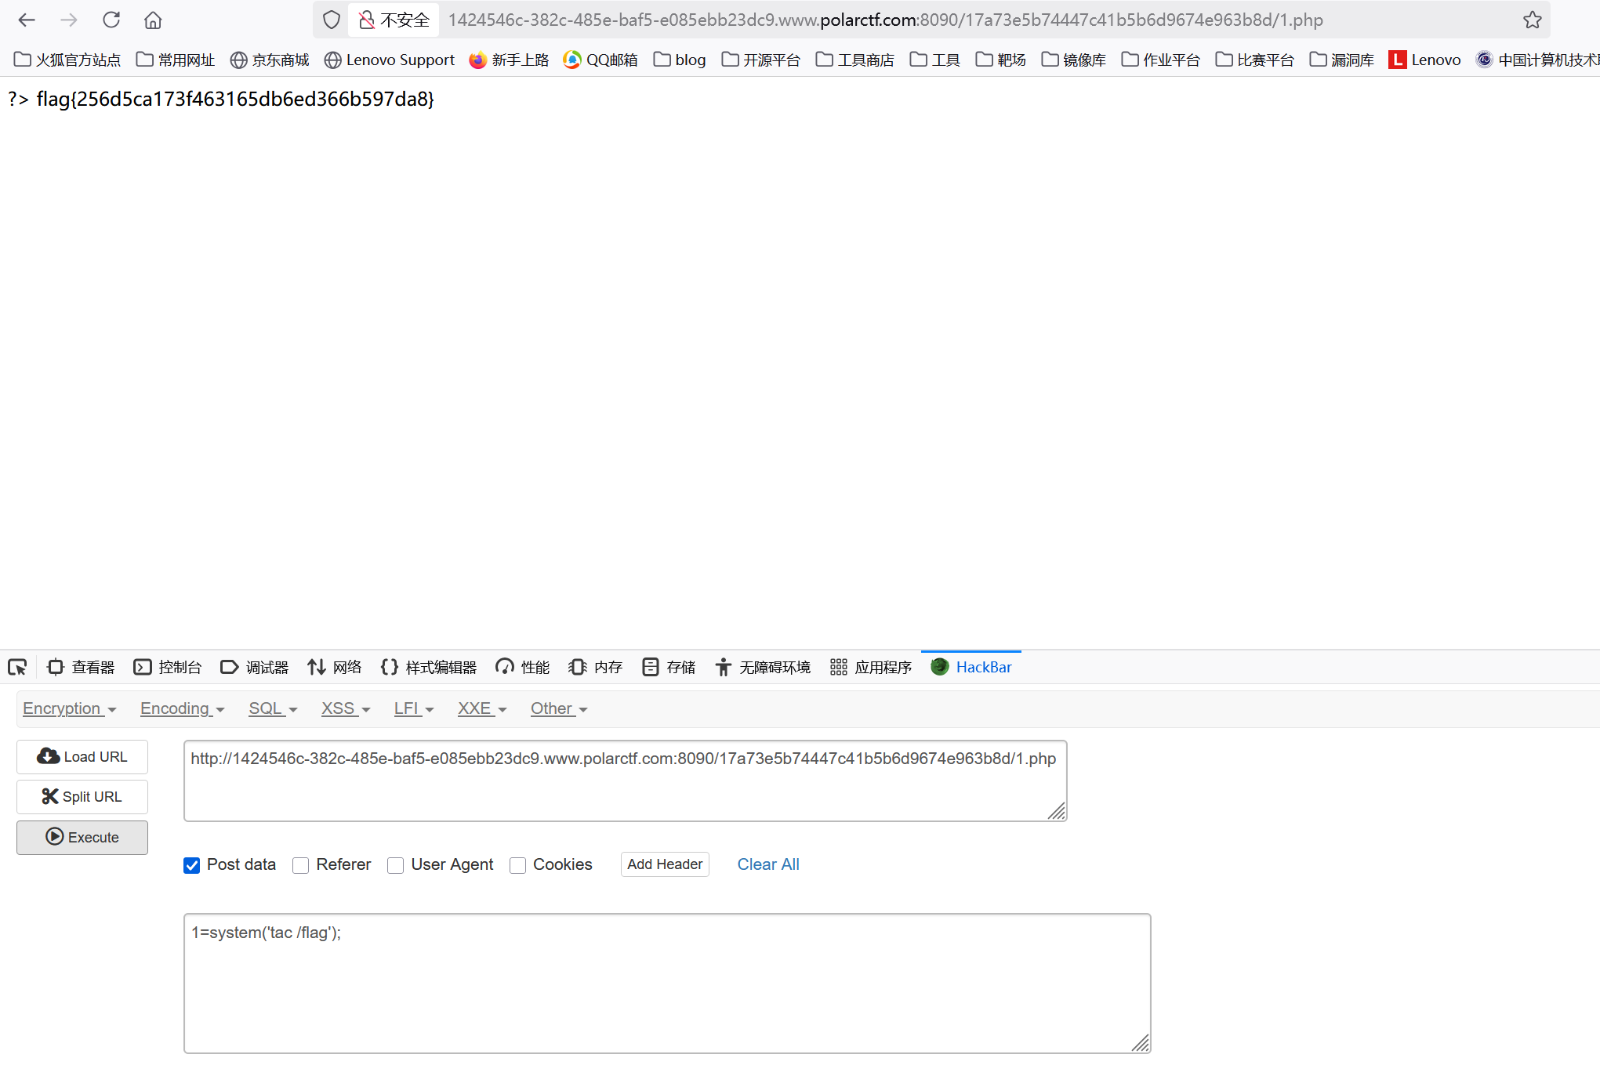Click the Clear All link

768,864
